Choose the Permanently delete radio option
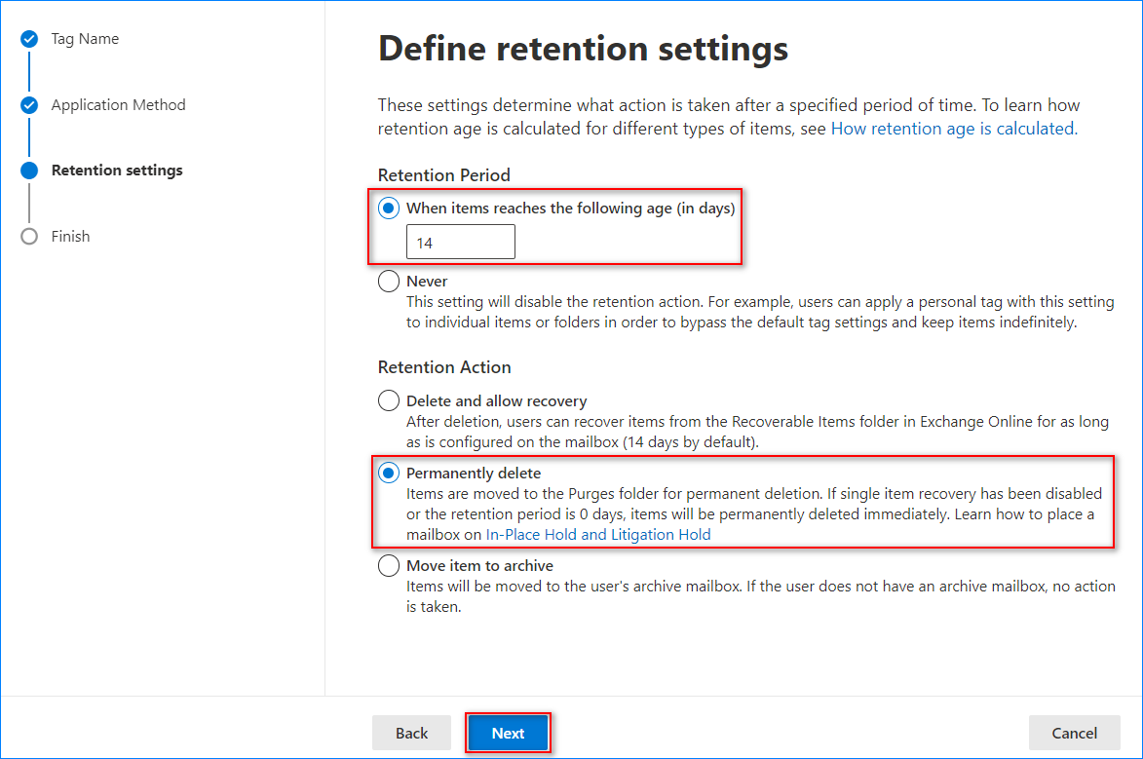The height and width of the screenshot is (759, 1143). pos(389,474)
